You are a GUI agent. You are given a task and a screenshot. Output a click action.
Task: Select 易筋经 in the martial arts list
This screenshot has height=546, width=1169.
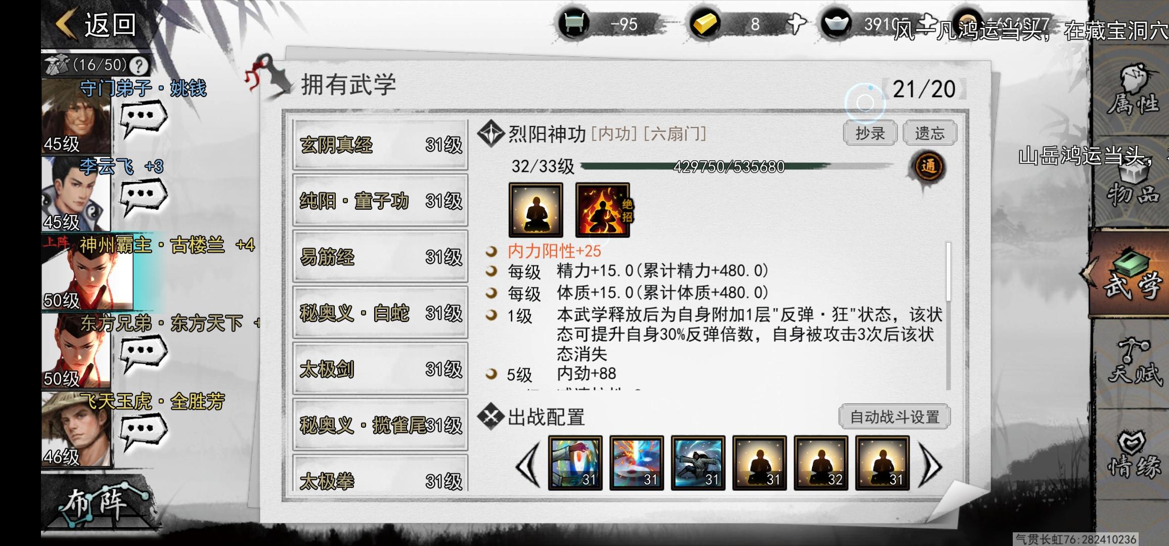[x=380, y=257]
